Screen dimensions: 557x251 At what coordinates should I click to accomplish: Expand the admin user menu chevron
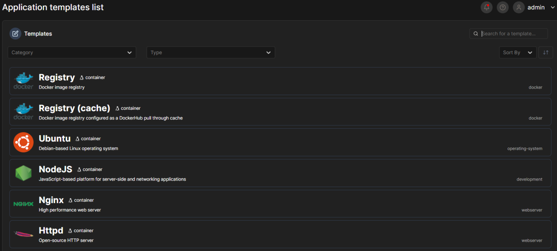[x=553, y=7]
